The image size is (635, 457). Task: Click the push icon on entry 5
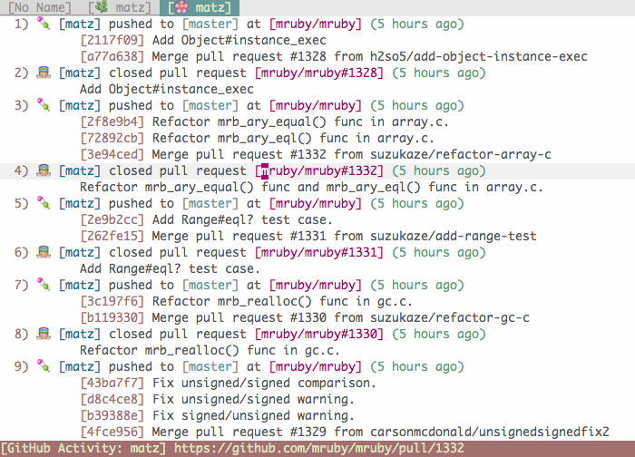[44, 203]
